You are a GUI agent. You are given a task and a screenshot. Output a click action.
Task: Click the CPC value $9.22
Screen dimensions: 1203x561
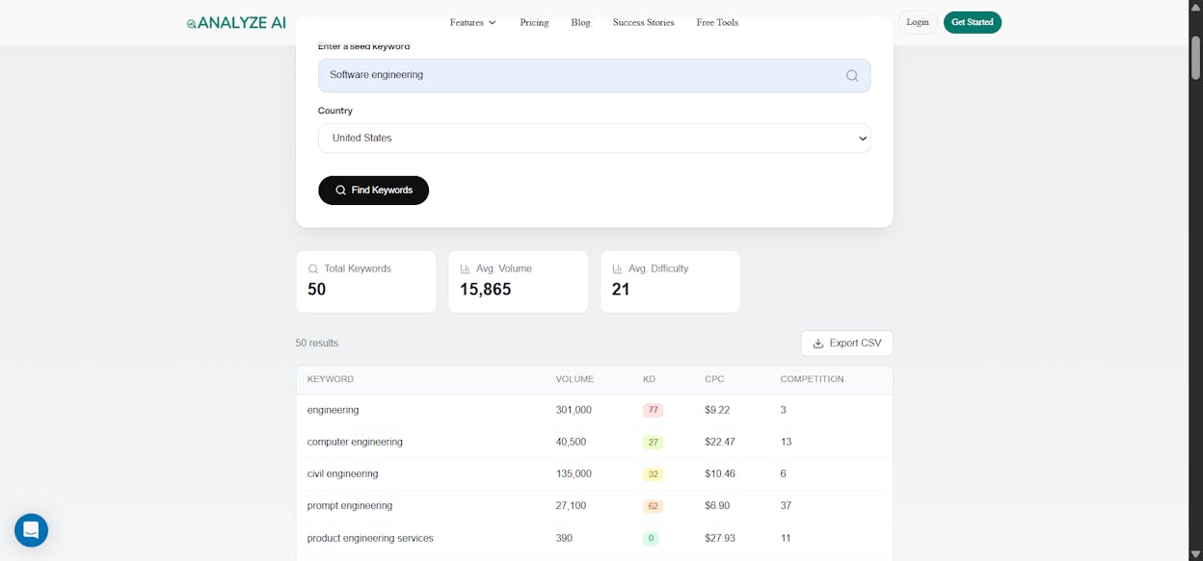pyautogui.click(x=717, y=410)
